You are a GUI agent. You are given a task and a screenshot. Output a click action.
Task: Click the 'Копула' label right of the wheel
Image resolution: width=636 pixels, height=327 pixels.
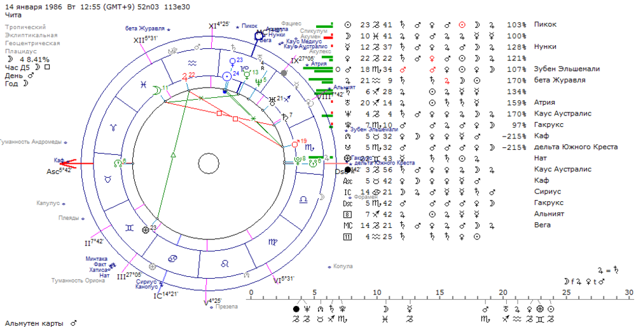pos(343,266)
